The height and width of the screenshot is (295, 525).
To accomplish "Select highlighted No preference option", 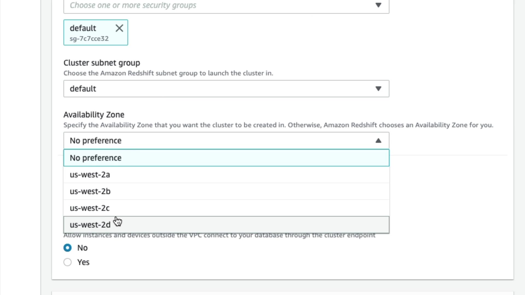I will pyautogui.click(x=95, y=158).
